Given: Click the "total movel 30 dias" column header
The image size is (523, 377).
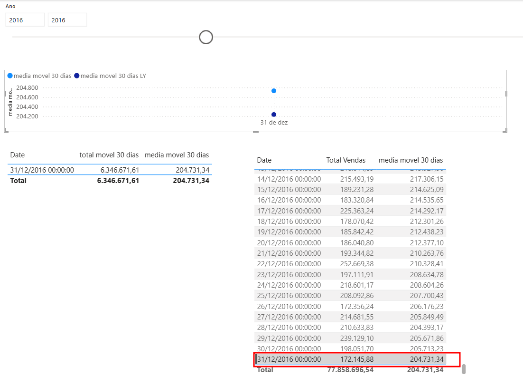Looking at the screenshot, I should coord(109,155).
